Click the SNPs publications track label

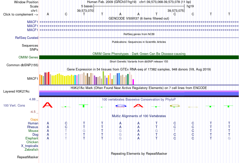(34, 49)
